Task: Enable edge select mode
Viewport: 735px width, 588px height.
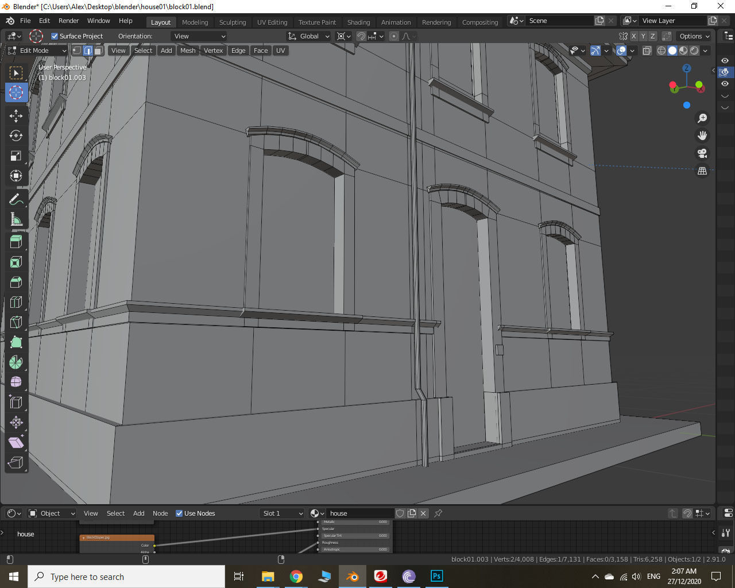Action: [88, 51]
